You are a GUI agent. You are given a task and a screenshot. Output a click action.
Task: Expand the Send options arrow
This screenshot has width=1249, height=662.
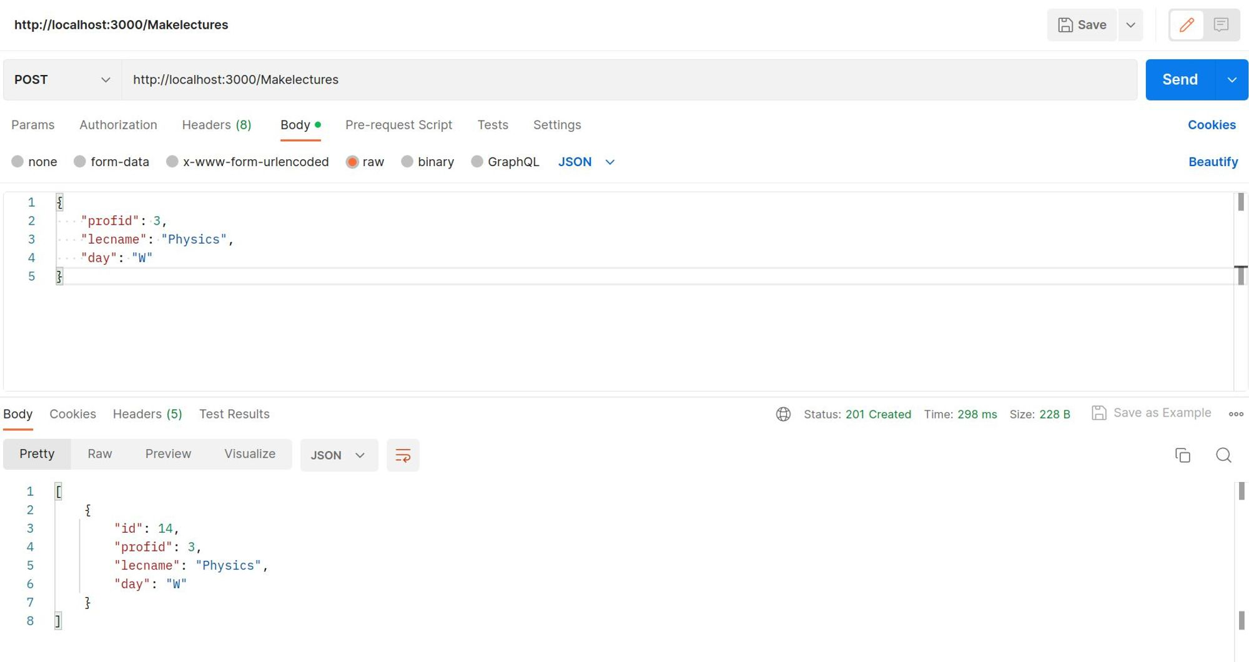(x=1232, y=80)
